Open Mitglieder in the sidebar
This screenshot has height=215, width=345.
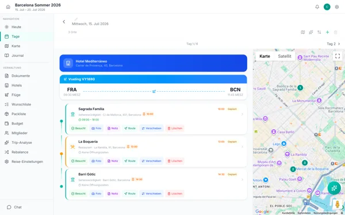coord(26,133)
